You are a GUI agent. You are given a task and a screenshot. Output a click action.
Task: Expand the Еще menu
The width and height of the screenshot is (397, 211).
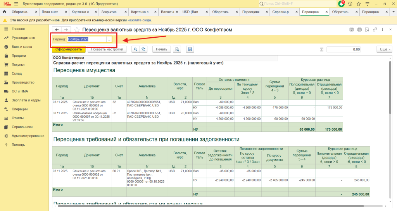coord(384,49)
